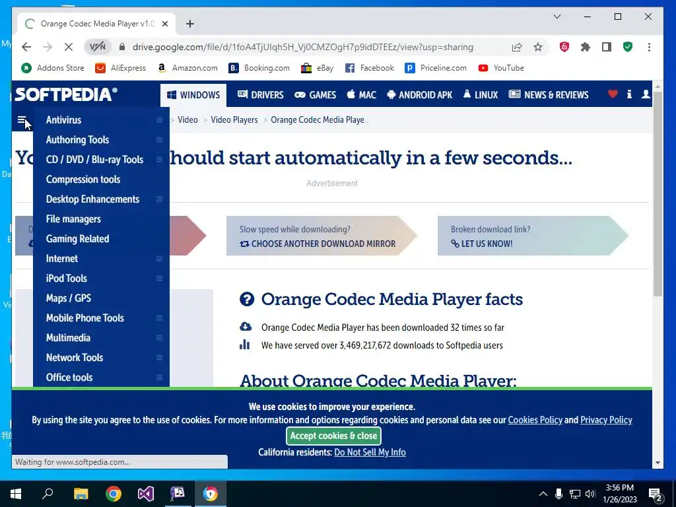Expand the Antivirus submenu handle
This screenshot has width=676, height=507.
pyautogui.click(x=159, y=120)
